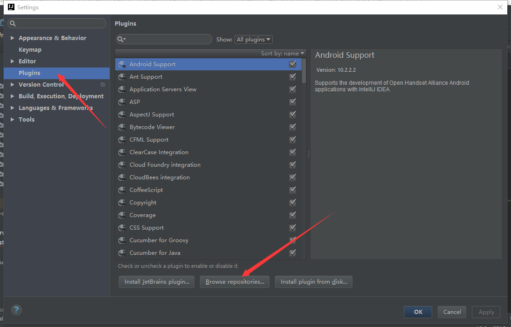Image resolution: width=511 pixels, height=327 pixels.
Task: Disable AspectJ Support via its checkbox
Action: (x=293, y=114)
